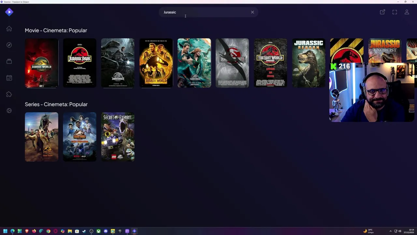Screen dimensions: 417x235
Task: Open the Discover compass icon in the sidebar
Action: [9, 45]
